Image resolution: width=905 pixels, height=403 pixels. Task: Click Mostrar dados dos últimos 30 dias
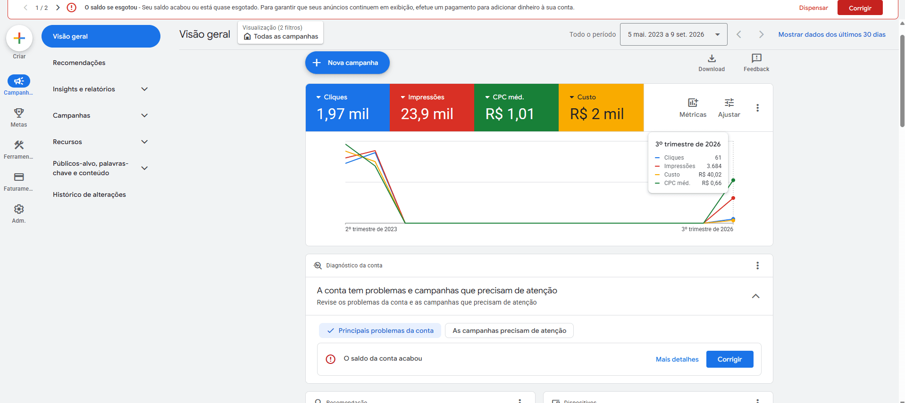coord(832,34)
